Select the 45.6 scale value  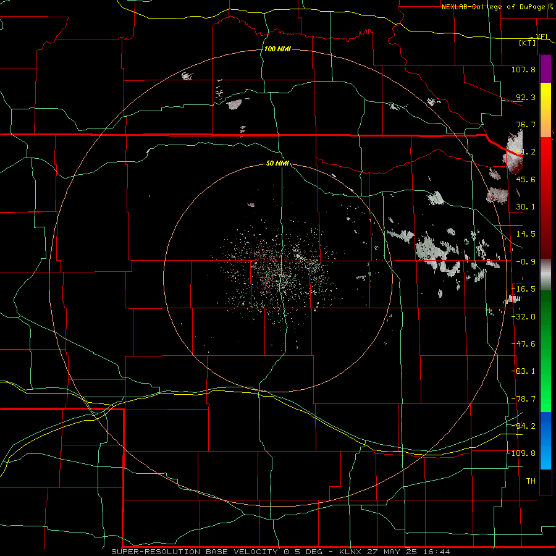point(526,179)
